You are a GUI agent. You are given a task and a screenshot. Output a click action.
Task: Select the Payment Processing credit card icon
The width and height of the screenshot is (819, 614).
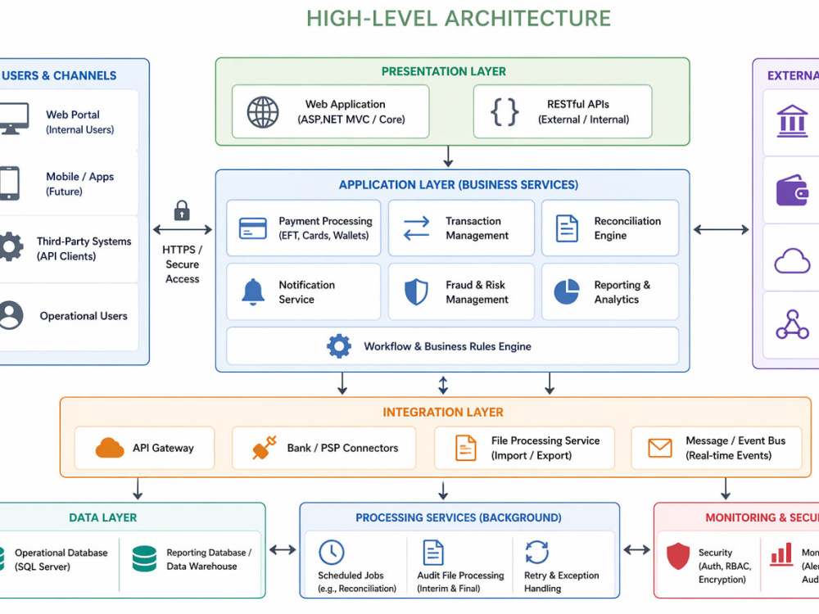point(253,228)
